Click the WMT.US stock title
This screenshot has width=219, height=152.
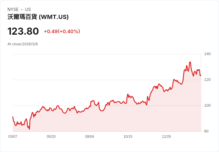point(38,17)
